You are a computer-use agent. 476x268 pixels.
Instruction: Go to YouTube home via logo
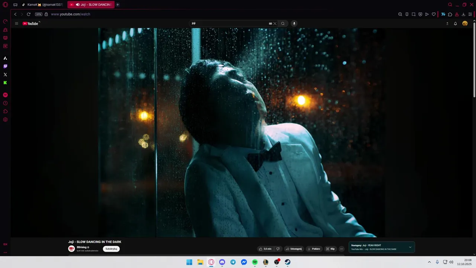pos(31,23)
